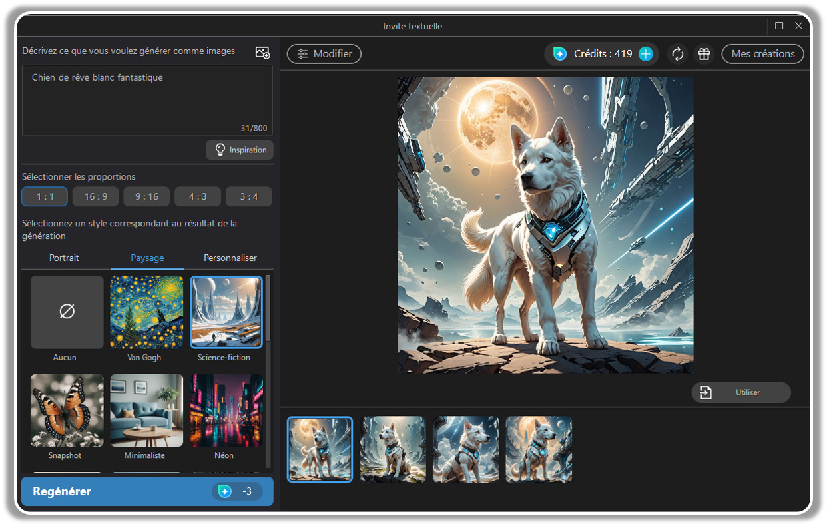Click the 31/800 character counter
The width and height of the screenshot is (827, 526).
coord(254,129)
